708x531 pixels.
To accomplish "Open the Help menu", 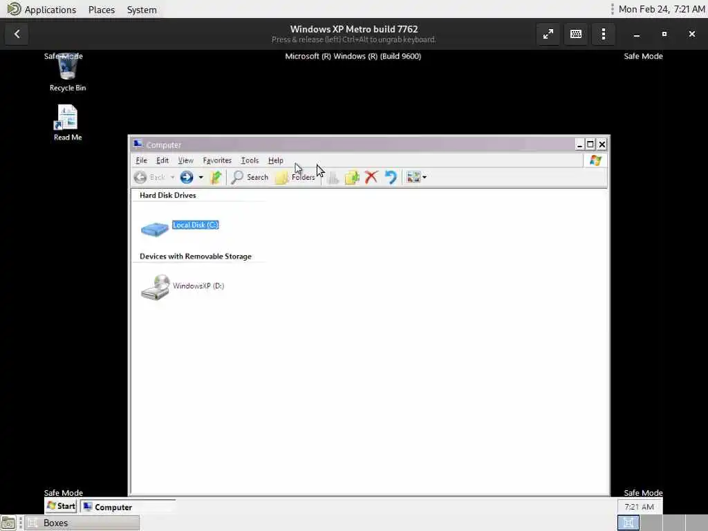I will (x=275, y=160).
